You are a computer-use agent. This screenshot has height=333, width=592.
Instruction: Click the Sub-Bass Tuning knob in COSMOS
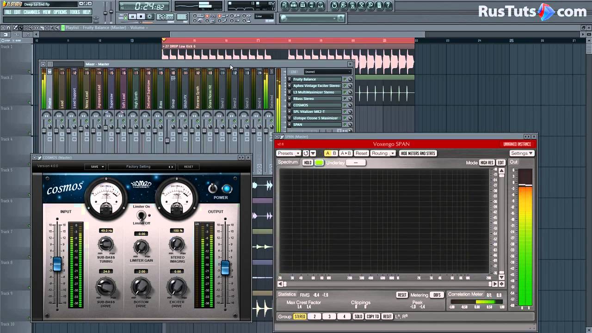(x=106, y=244)
